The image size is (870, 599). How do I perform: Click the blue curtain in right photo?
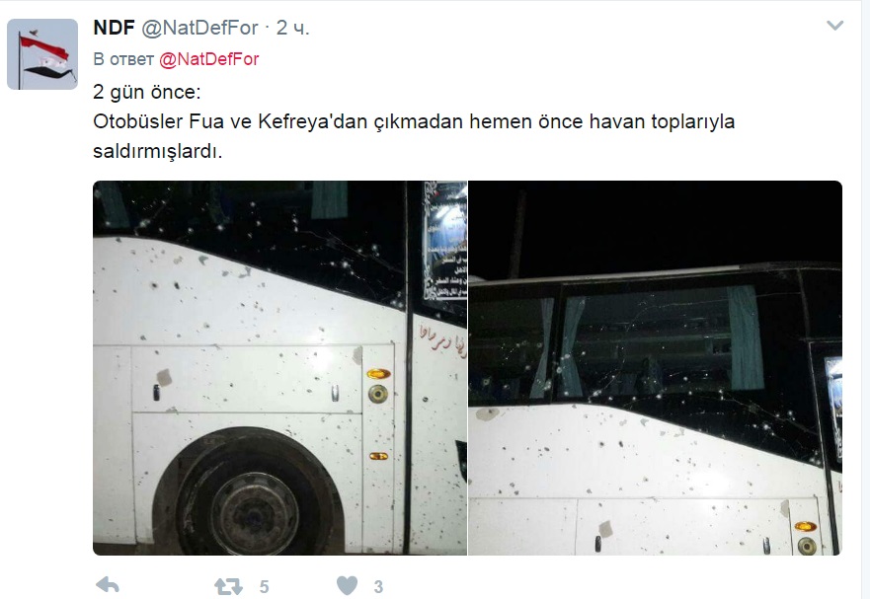[x=746, y=337]
